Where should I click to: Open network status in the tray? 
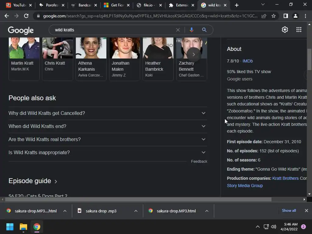click(266, 227)
